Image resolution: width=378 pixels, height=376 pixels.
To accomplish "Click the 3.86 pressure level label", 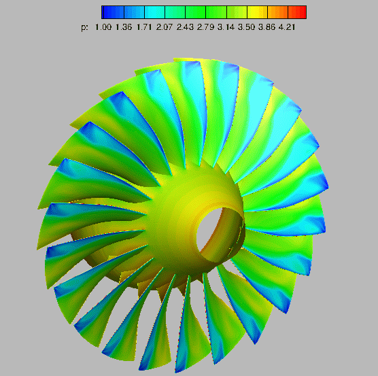I will point(267,27).
